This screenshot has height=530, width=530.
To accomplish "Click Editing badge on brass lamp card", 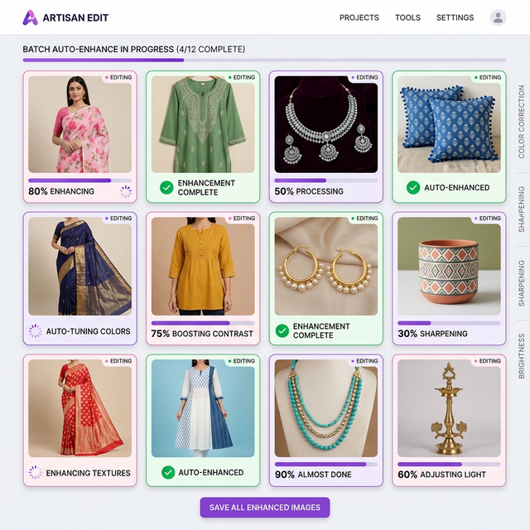I will [x=488, y=361].
